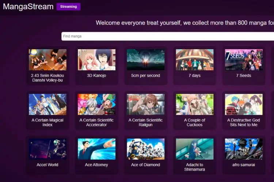The image size is (274, 182).
Task: Click the "A Couple of Cuckoos" title text
Action: click(194, 123)
